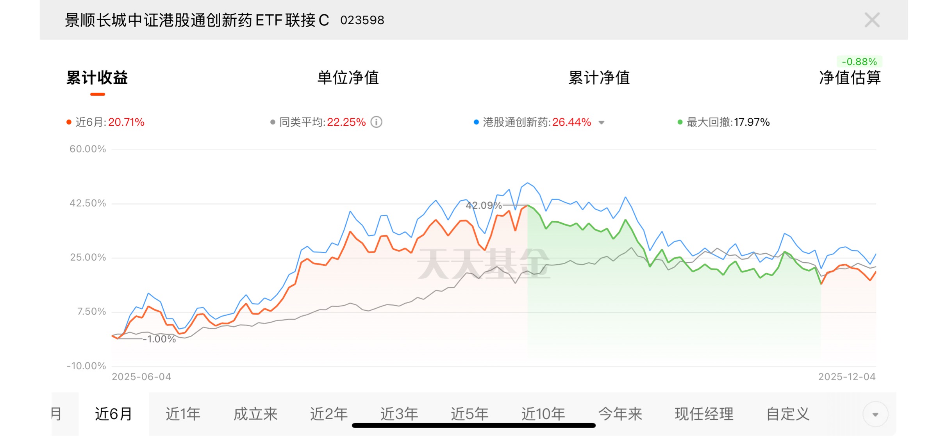Viewport: 948px width, 436px height.
Task: Open info icon beside 同类平均
Action: 376,122
